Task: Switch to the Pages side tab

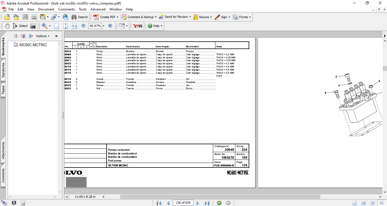Action: (x=3, y=90)
